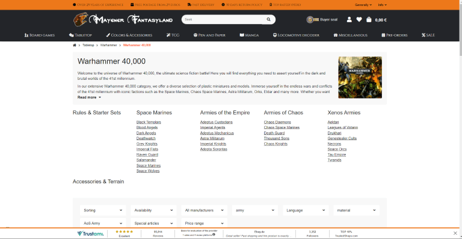
Task: Open Tyranids link
Action: (x=334, y=160)
